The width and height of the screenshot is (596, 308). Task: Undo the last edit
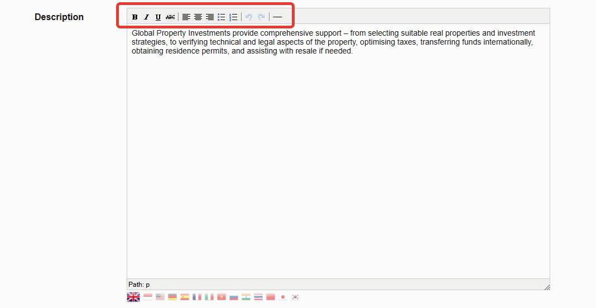coord(249,17)
